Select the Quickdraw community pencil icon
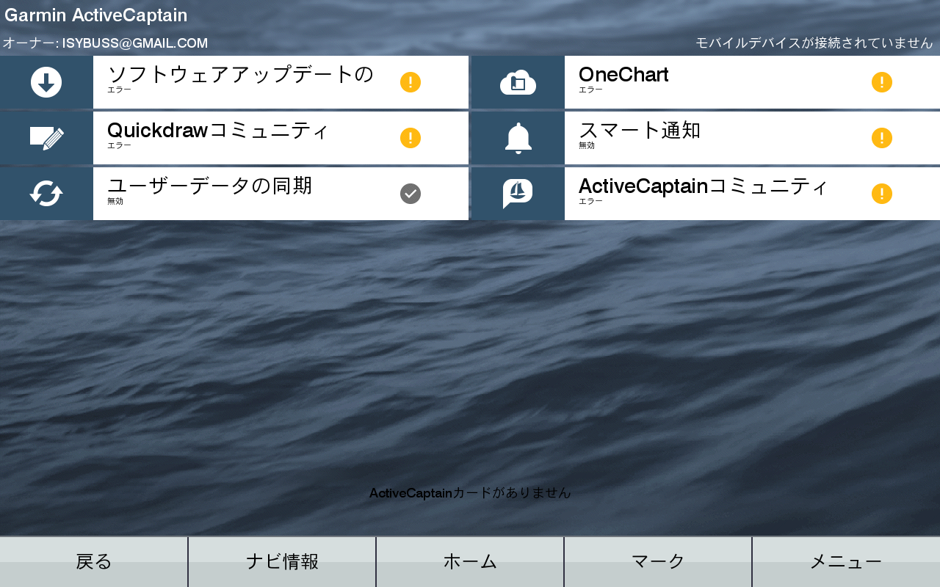 tap(46, 138)
